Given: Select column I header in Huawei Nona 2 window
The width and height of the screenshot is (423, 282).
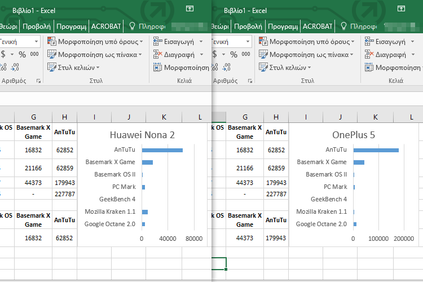Looking at the screenshot, I should point(94,117).
